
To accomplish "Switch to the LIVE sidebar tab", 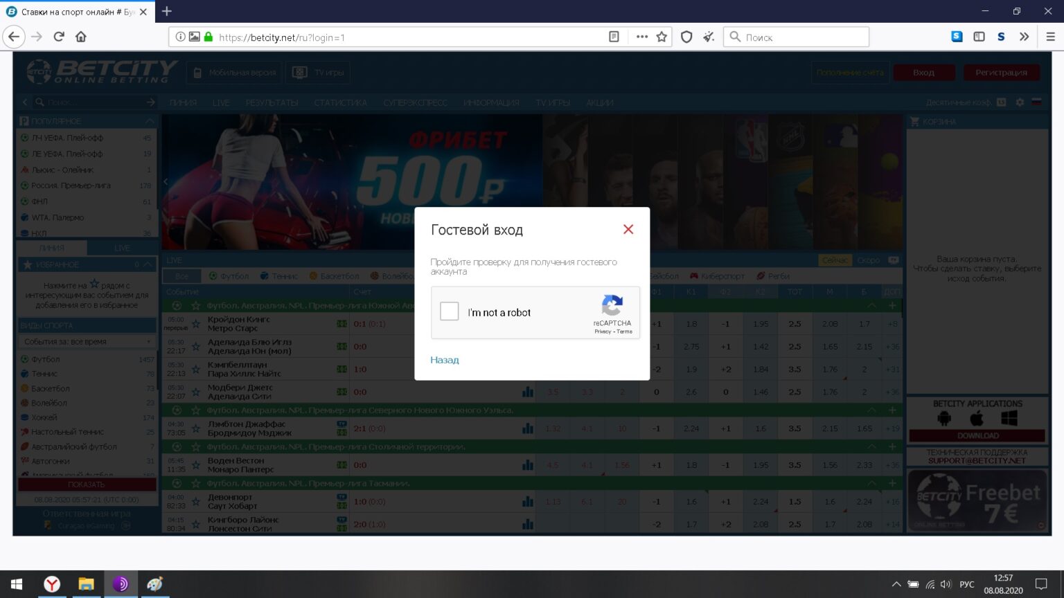I will [x=122, y=248].
